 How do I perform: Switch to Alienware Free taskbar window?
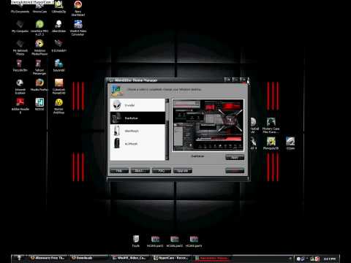pos(48,258)
